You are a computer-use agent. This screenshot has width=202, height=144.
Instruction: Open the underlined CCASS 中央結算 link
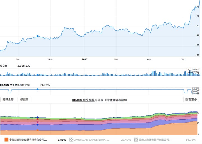coord(83,100)
